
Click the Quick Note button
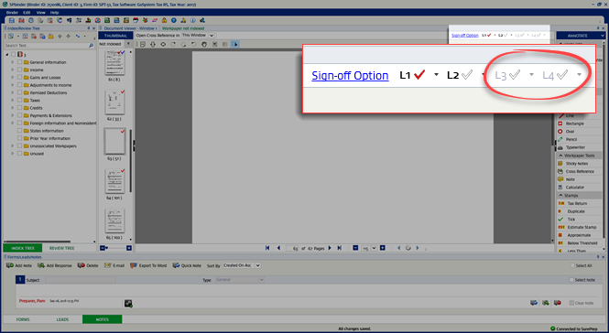click(187, 265)
